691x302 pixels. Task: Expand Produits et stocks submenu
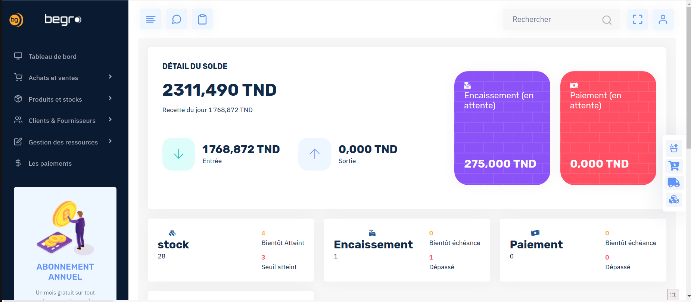tap(63, 99)
